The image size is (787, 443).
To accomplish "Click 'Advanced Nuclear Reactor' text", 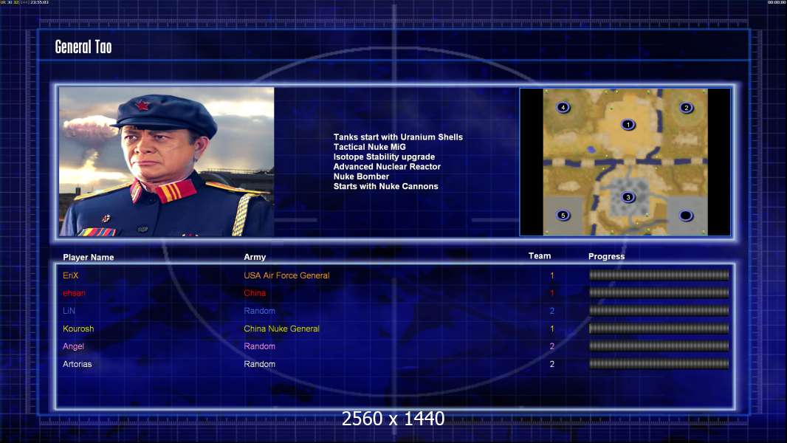I will tap(387, 167).
